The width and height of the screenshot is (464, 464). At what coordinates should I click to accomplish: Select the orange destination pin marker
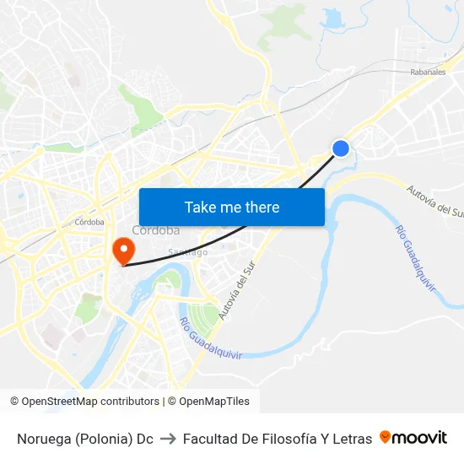pyautogui.click(x=124, y=252)
